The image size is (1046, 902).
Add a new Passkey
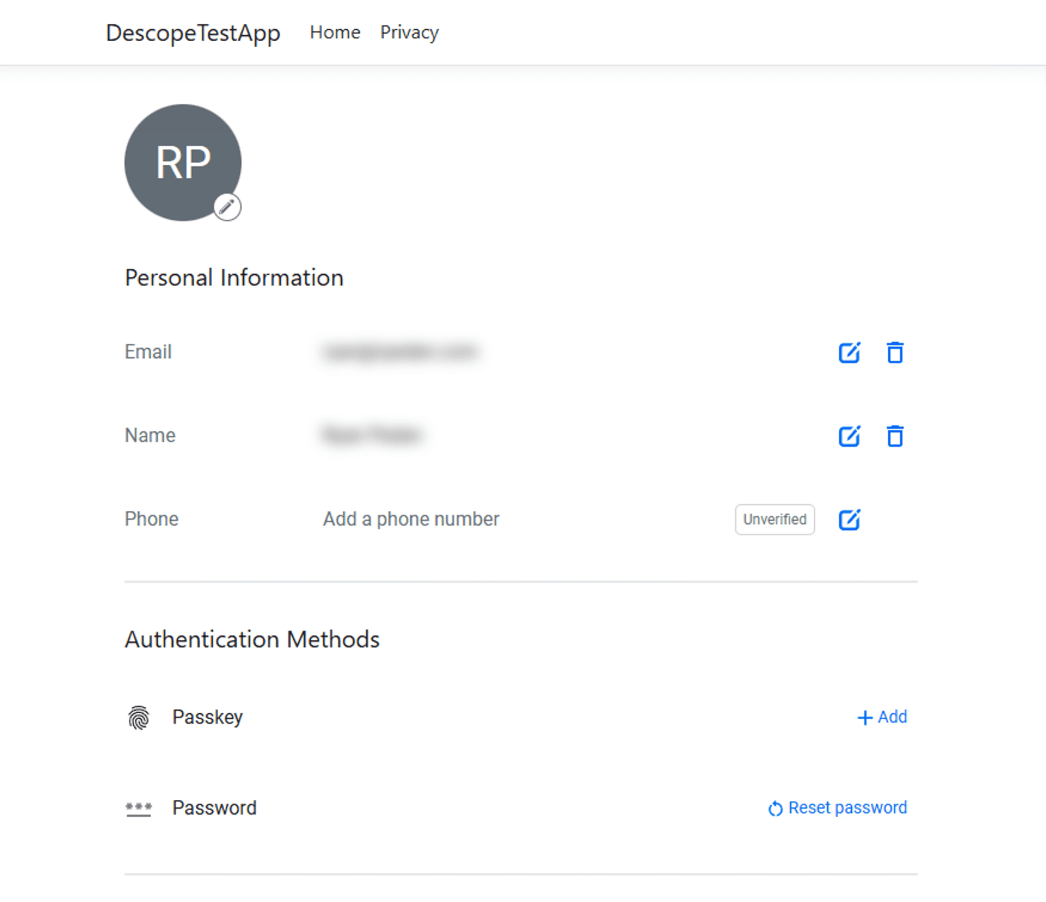pos(882,717)
